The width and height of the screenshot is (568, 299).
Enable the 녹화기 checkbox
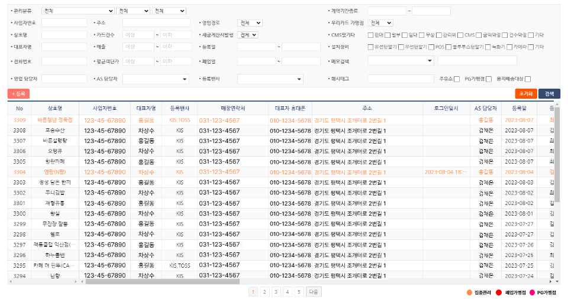click(x=488, y=47)
